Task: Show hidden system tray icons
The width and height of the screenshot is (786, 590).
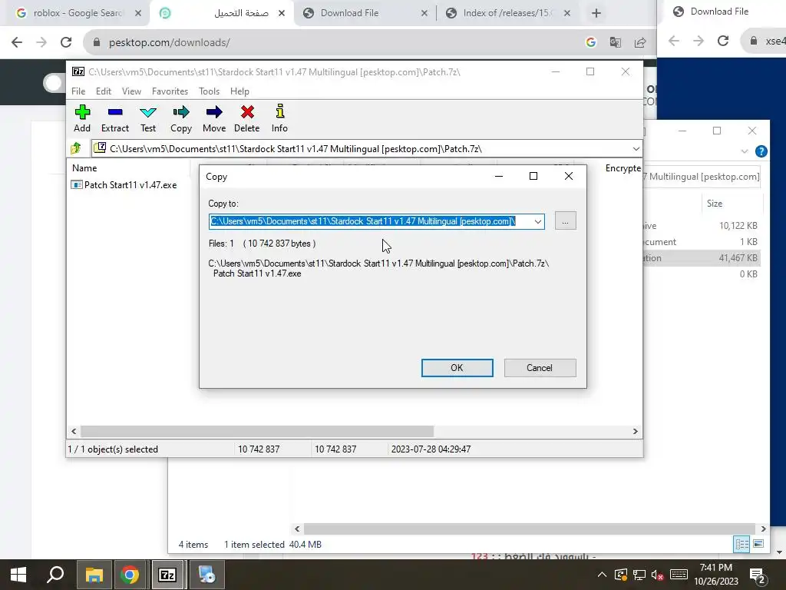Action: point(602,575)
